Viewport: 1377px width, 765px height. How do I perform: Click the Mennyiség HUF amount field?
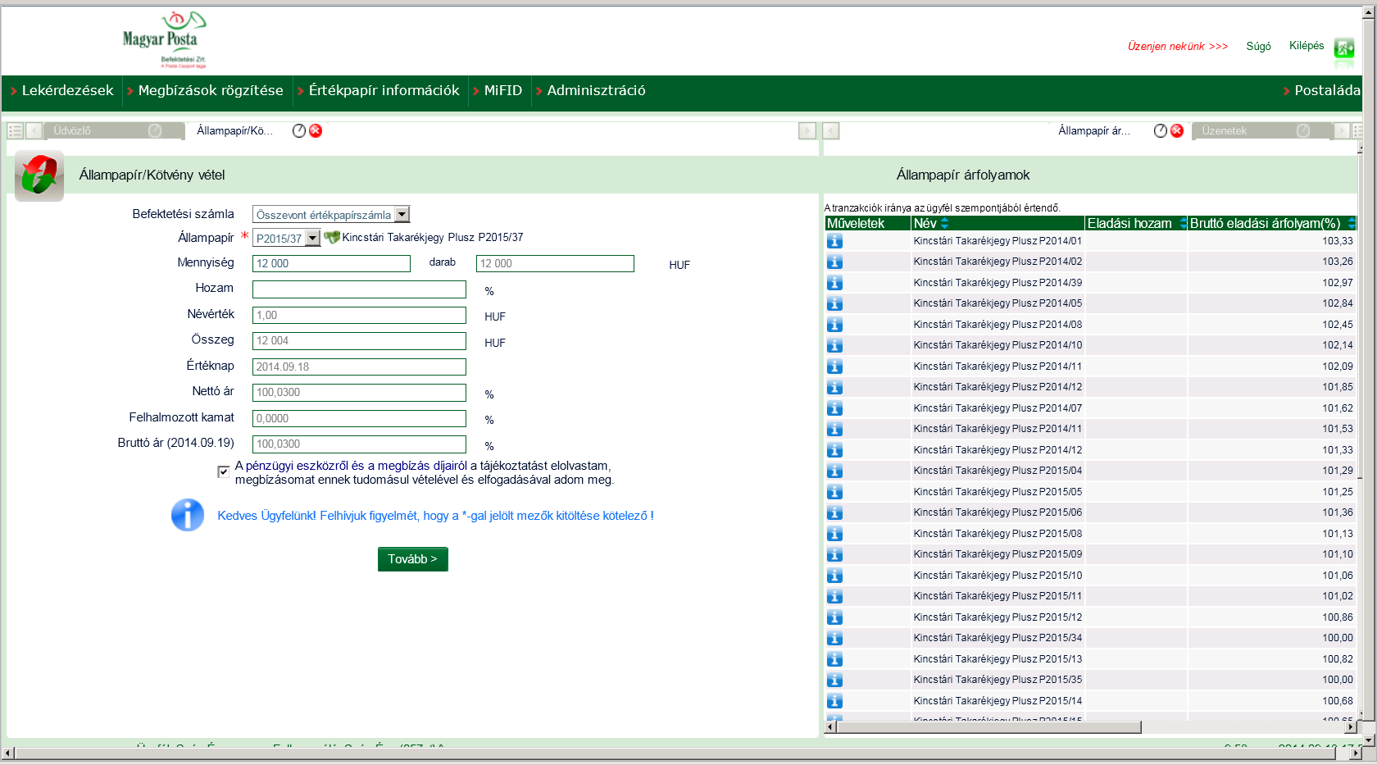click(555, 263)
